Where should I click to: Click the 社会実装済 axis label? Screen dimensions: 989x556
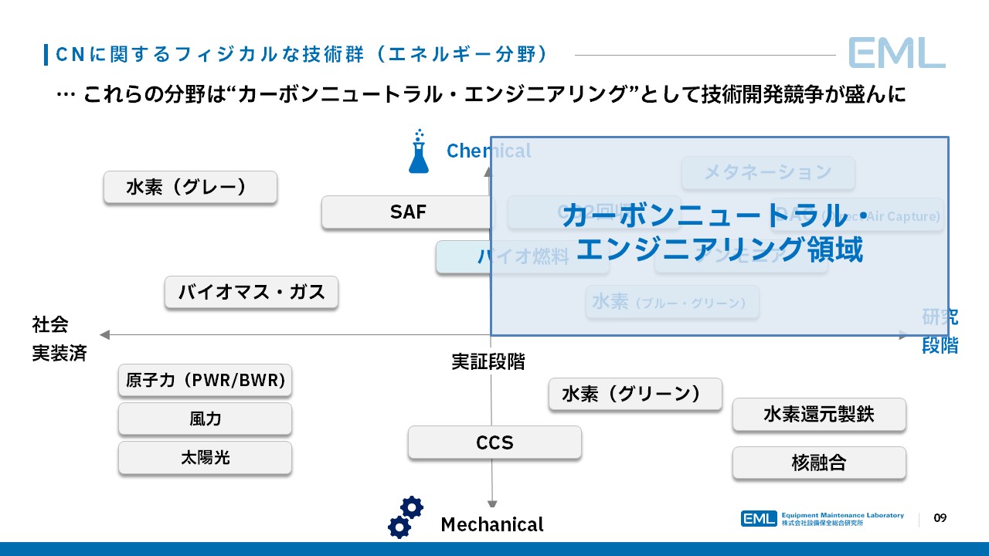click(59, 338)
